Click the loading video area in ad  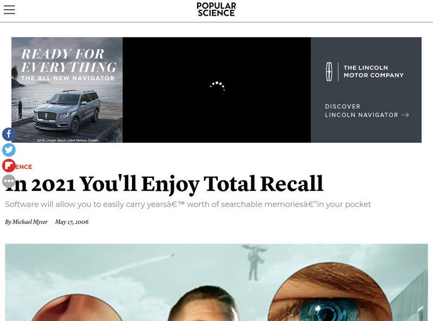coord(217,90)
